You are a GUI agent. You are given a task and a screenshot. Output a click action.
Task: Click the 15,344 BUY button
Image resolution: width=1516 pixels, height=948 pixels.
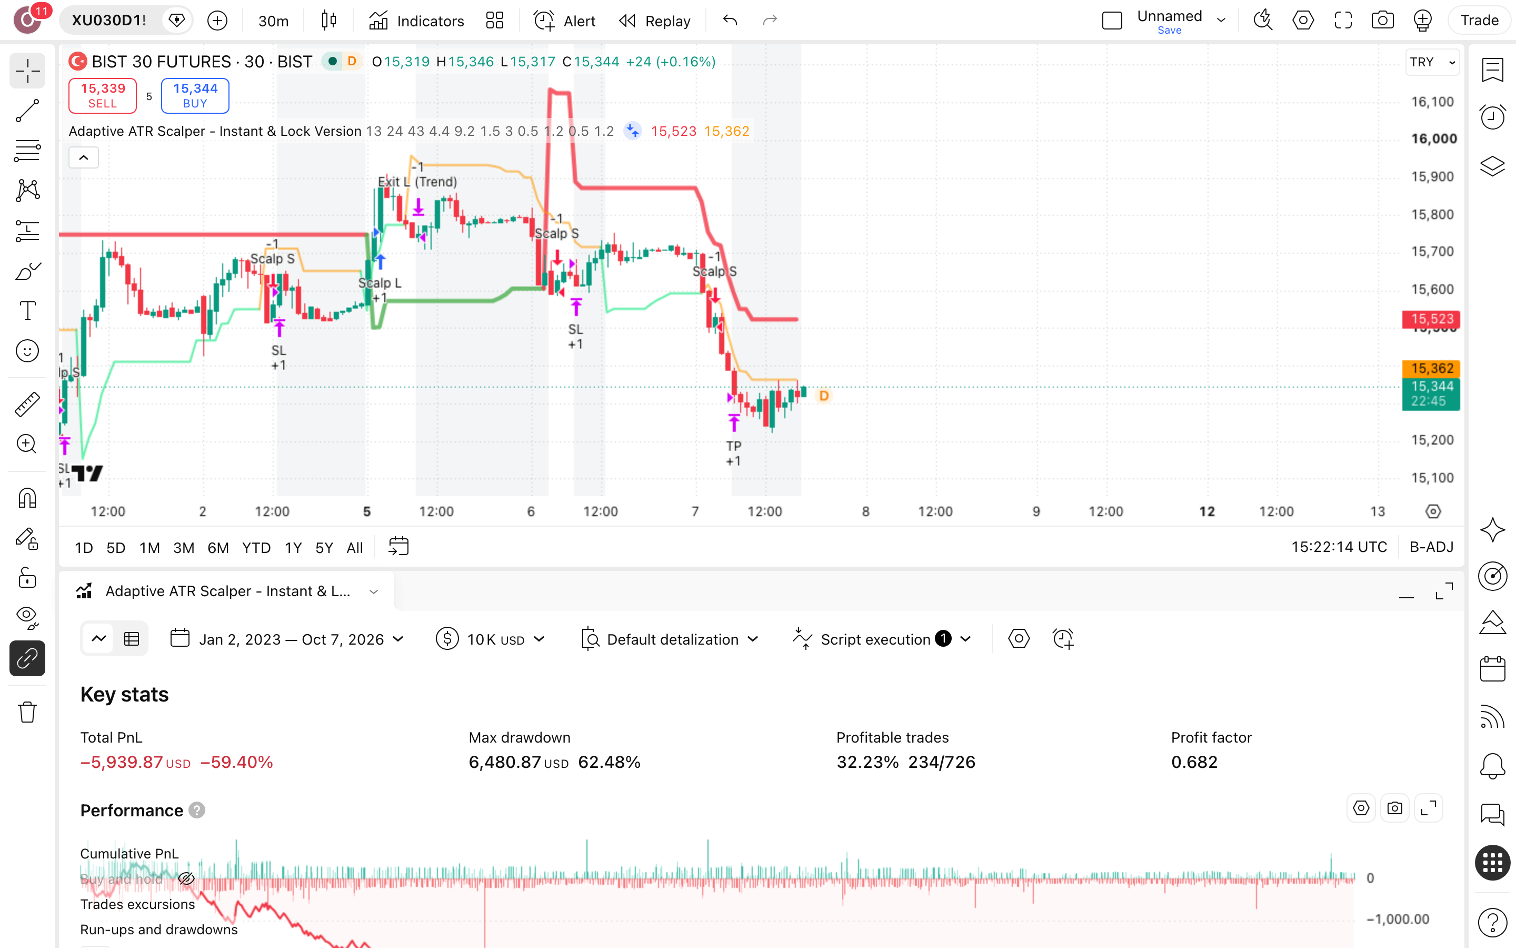click(x=195, y=95)
